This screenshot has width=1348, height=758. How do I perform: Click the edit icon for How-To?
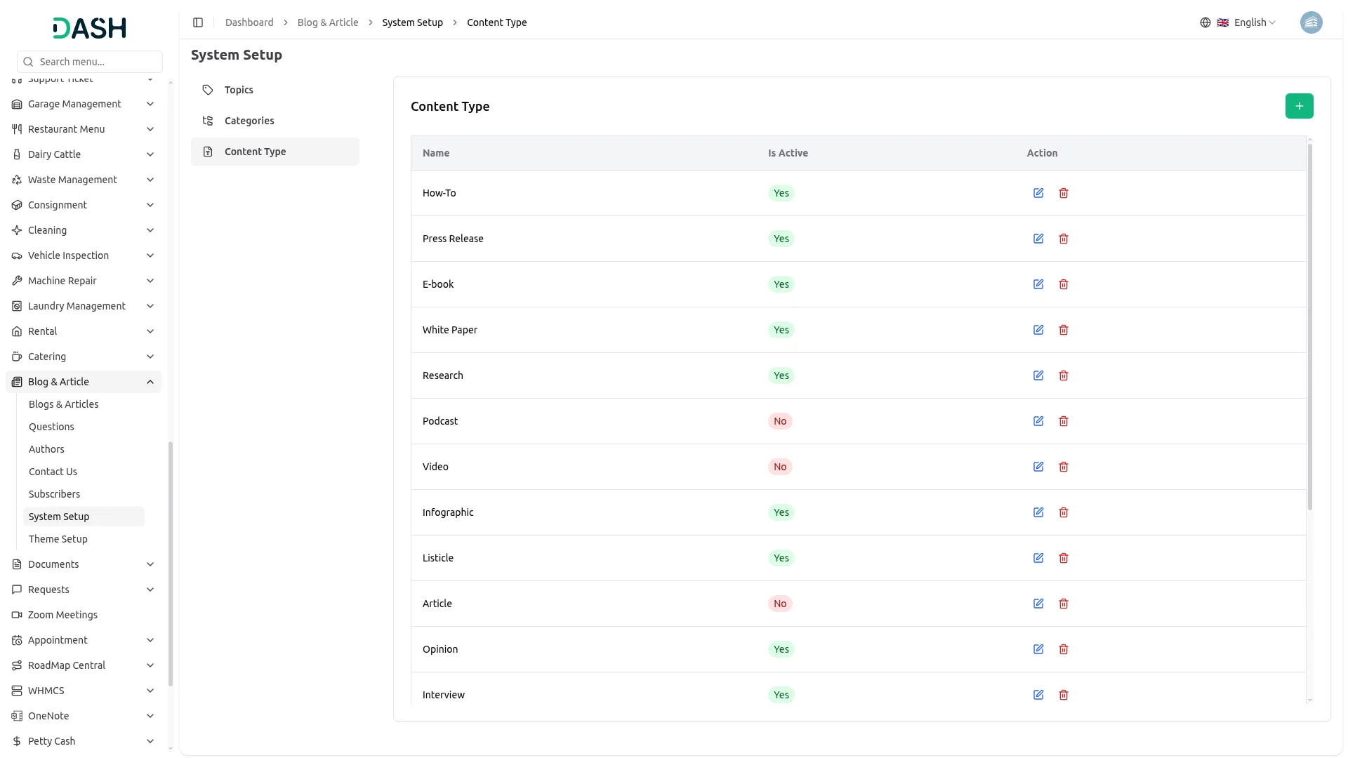pyautogui.click(x=1038, y=193)
